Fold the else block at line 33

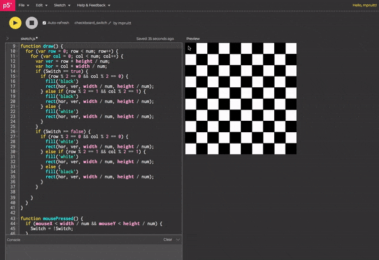point(17,166)
